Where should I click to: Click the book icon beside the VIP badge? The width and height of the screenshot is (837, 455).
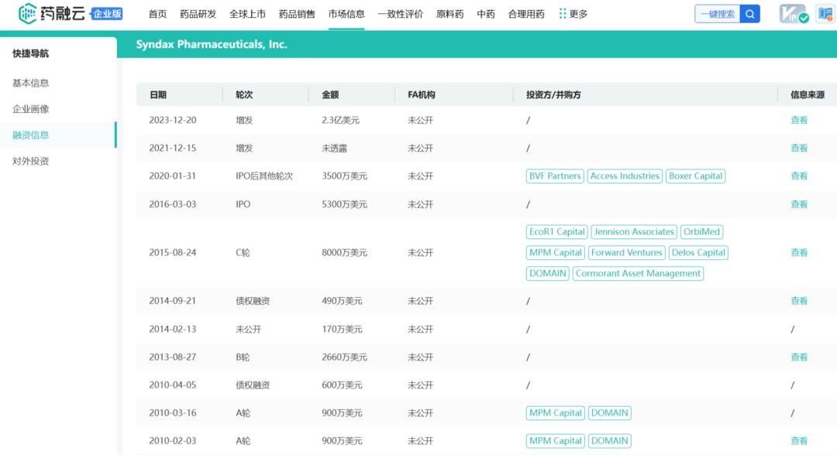pyautogui.click(x=825, y=15)
